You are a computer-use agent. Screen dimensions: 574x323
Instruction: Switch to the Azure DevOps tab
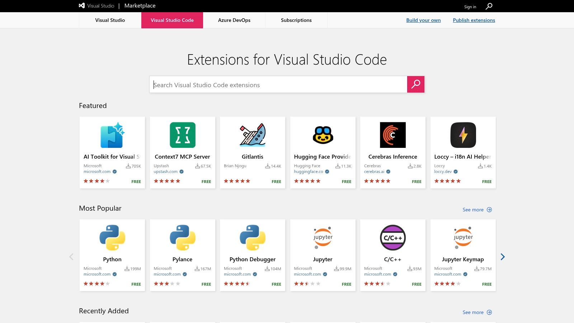click(234, 20)
